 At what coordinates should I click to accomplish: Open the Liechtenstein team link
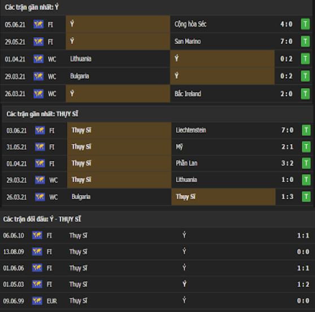point(191,130)
